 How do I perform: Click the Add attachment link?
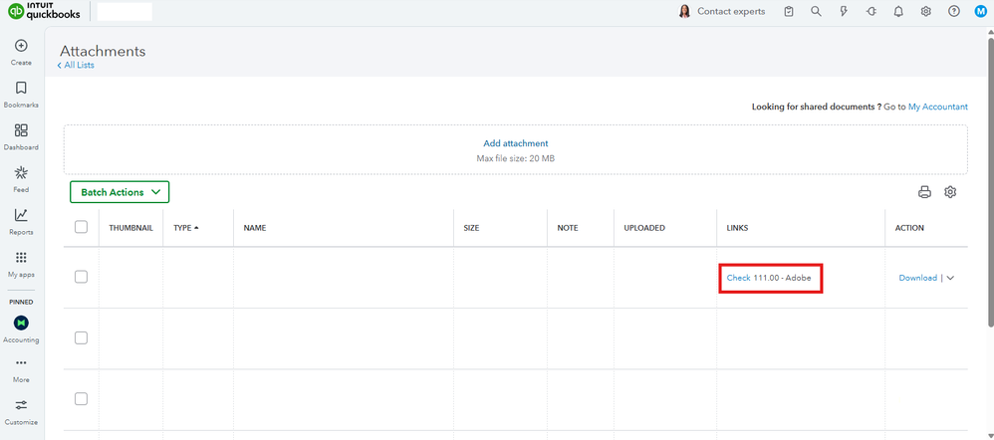tap(515, 143)
